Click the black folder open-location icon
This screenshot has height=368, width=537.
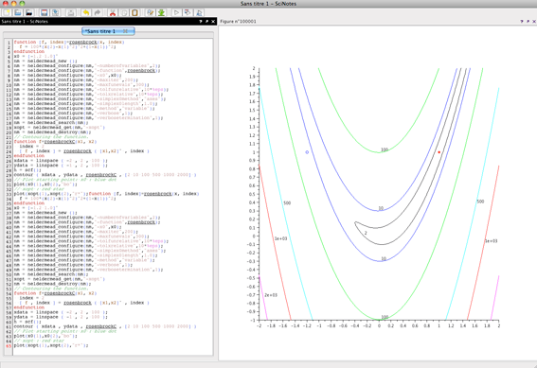[x=29, y=12]
